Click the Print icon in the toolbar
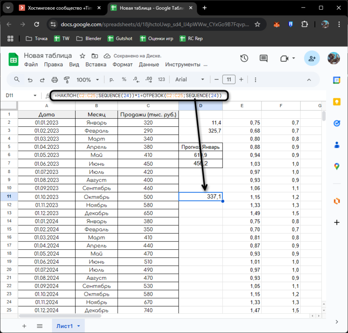The height and width of the screenshot is (333, 348). (54, 79)
